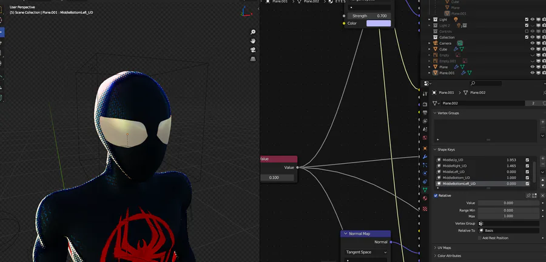Image resolution: width=546 pixels, height=262 pixels.
Task: Click the Strength 0.700 slider field
Action: (x=369, y=16)
